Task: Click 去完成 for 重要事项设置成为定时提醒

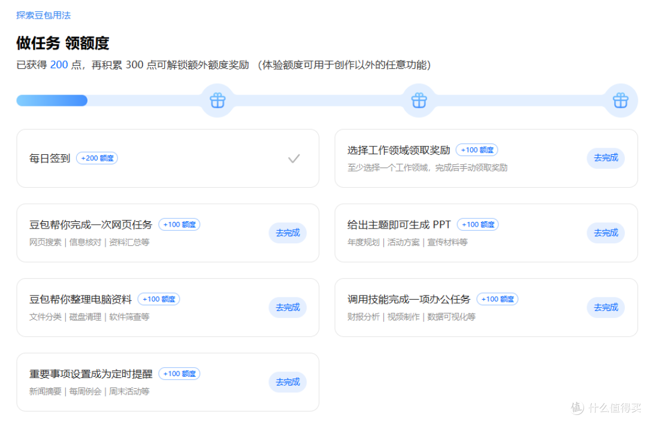Action: [x=288, y=382]
